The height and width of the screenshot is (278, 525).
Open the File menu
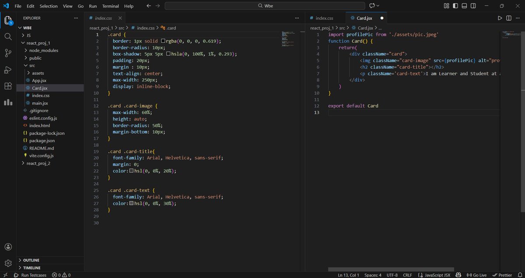pos(18,6)
